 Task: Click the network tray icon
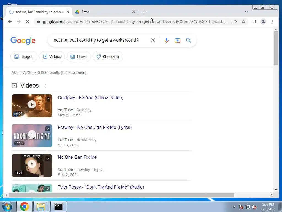pyautogui.click(x=248, y=207)
